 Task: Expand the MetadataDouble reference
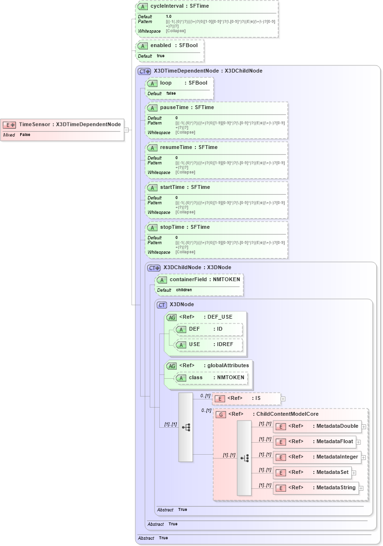pos(364,427)
